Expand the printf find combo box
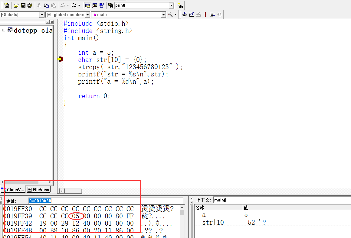 click(x=171, y=5)
